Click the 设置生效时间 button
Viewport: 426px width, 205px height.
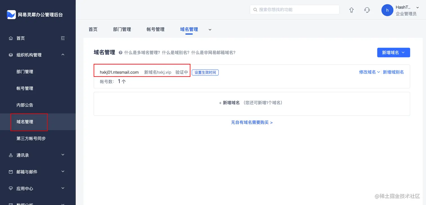coord(205,73)
